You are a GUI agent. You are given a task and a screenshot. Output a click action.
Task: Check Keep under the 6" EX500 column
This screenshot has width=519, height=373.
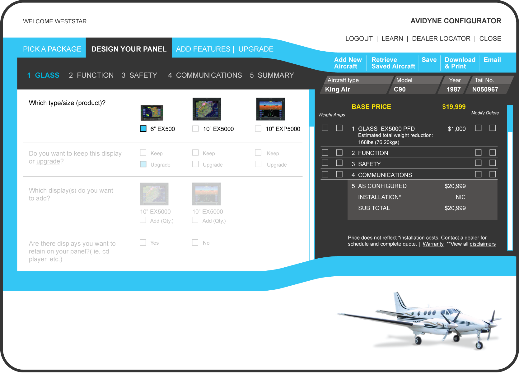pos(143,153)
